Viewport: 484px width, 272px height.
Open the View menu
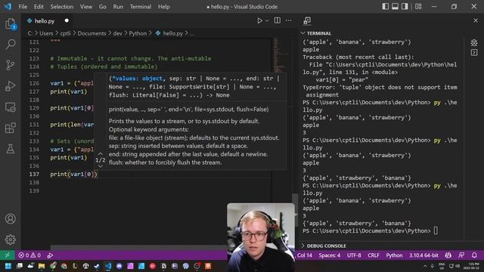coord(86,7)
